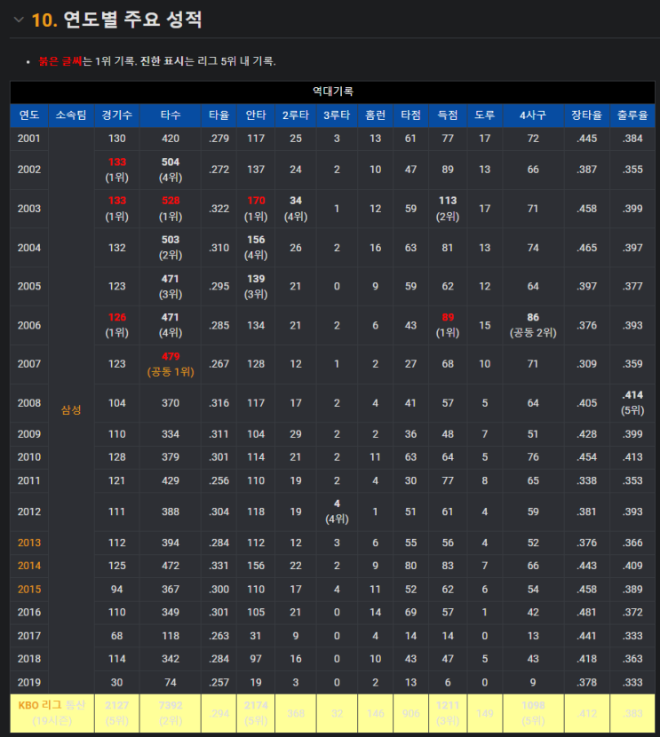Select the 2174 (5위) career hits total

(256, 714)
